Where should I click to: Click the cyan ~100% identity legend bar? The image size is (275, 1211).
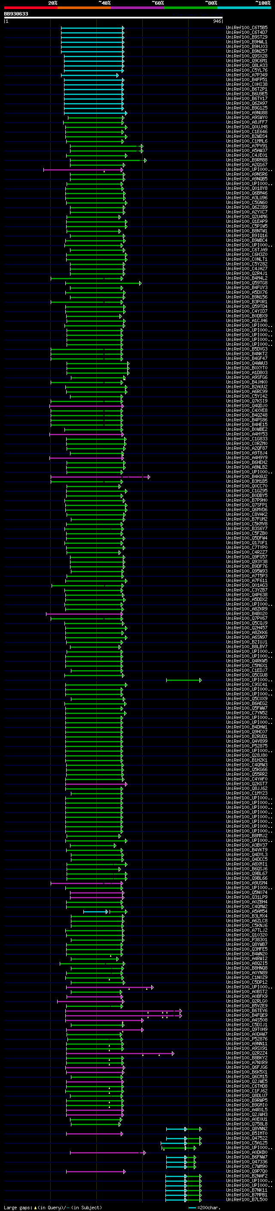point(244,8)
